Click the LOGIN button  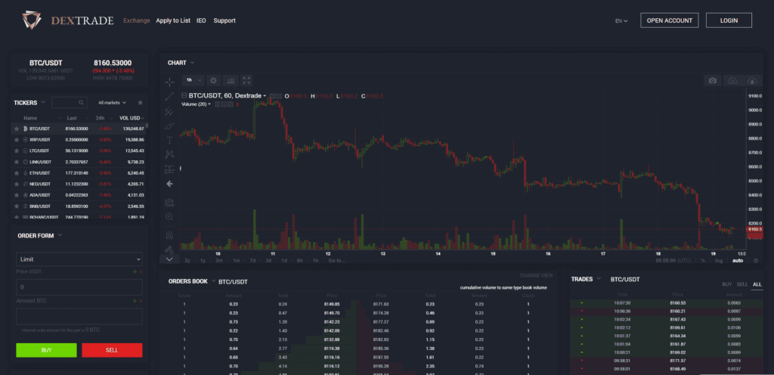(x=729, y=20)
